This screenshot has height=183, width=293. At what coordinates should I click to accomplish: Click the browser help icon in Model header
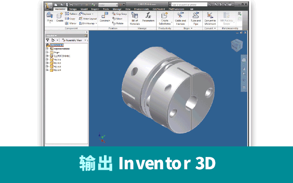point(86,36)
